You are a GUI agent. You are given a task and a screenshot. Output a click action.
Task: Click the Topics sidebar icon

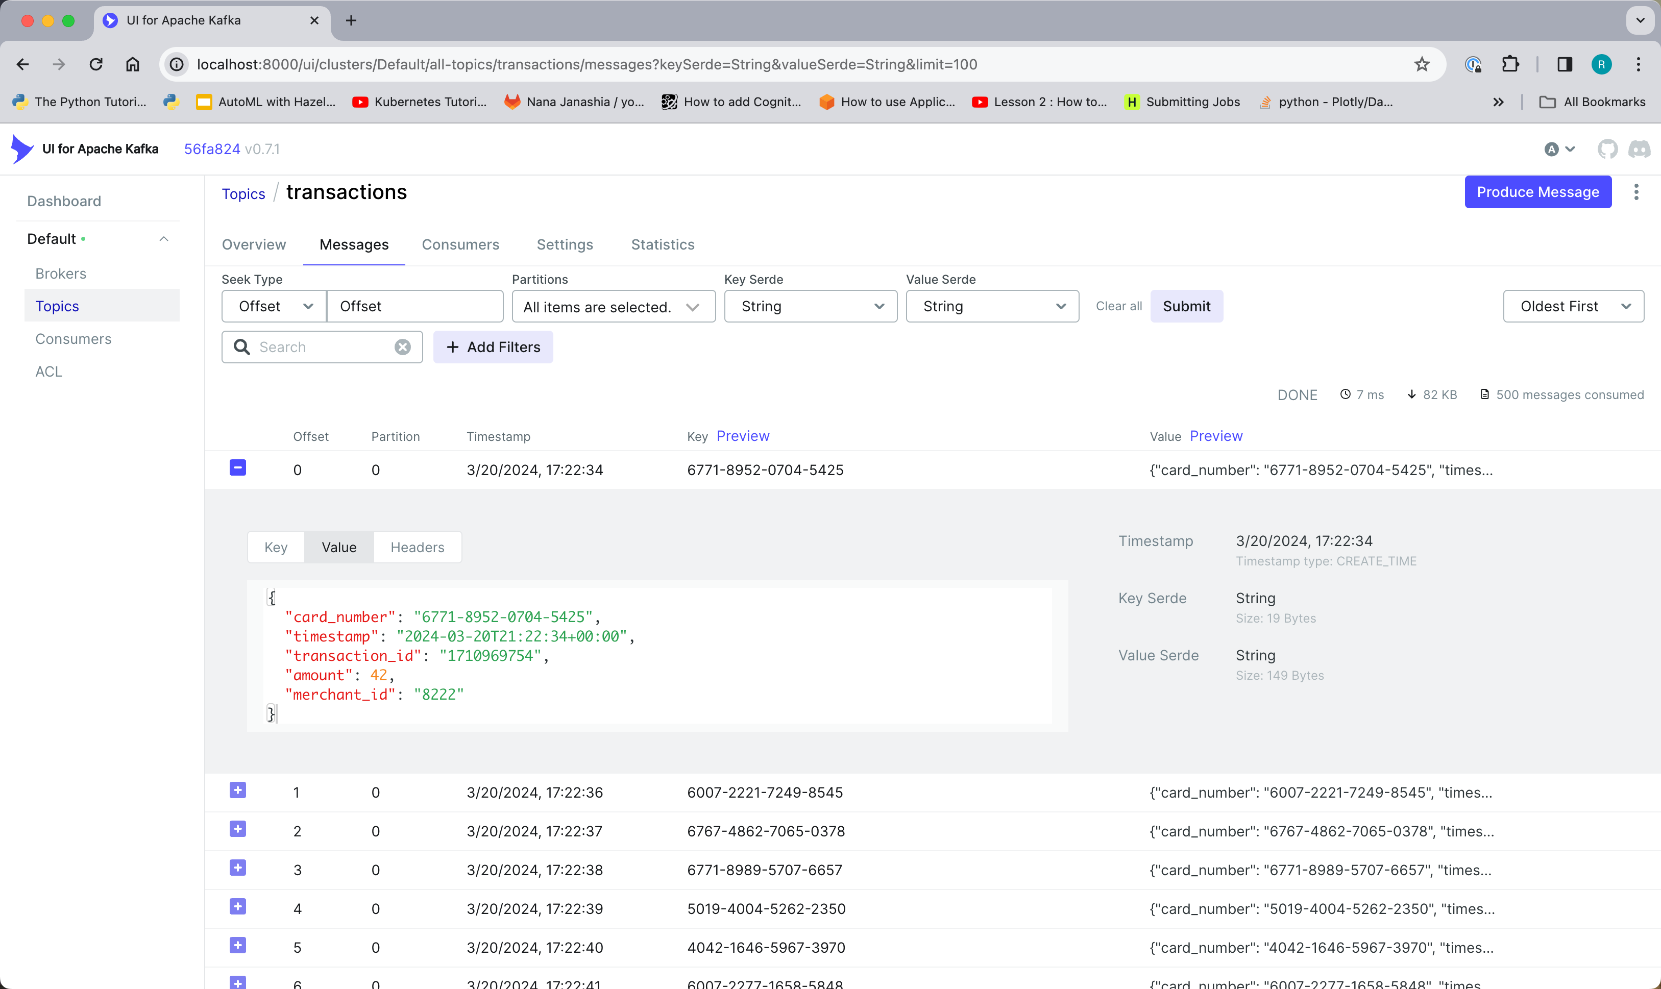pyautogui.click(x=57, y=306)
